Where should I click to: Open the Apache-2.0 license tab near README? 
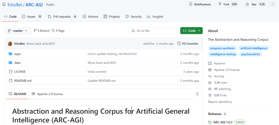47,94
